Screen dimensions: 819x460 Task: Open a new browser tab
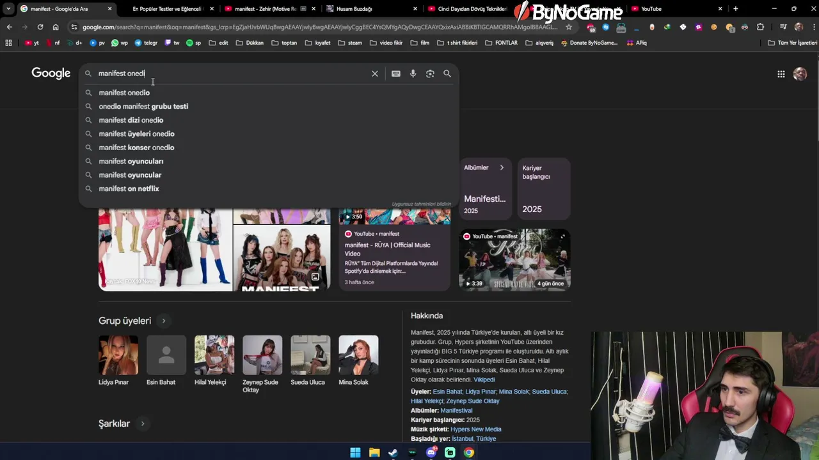735,9
